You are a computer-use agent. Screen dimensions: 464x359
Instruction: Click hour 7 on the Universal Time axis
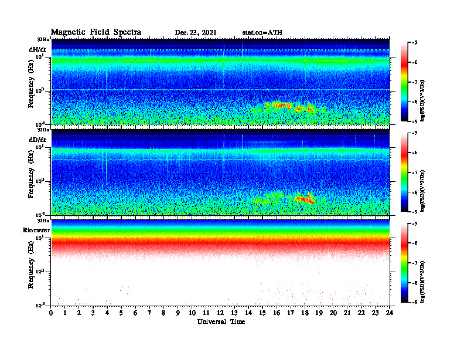coord(150,313)
